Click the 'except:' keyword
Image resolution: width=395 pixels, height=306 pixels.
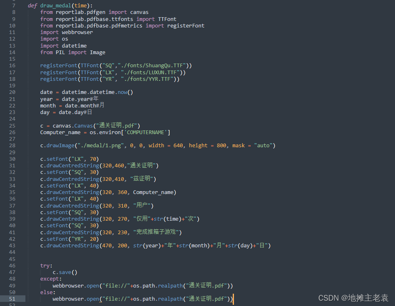[51, 279]
